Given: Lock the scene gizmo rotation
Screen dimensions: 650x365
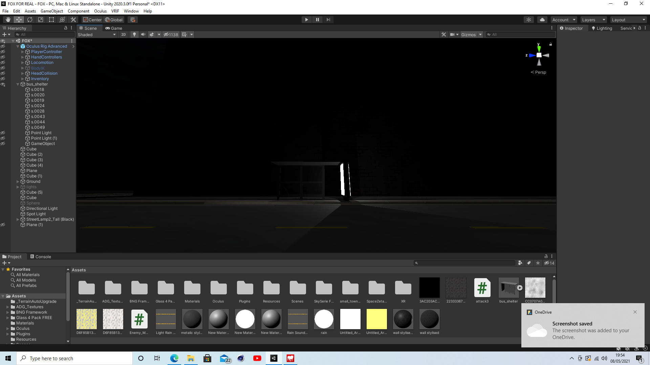Looking at the screenshot, I should tap(550, 44).
